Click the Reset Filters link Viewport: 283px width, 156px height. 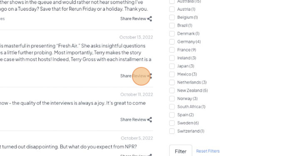[208, 151]
